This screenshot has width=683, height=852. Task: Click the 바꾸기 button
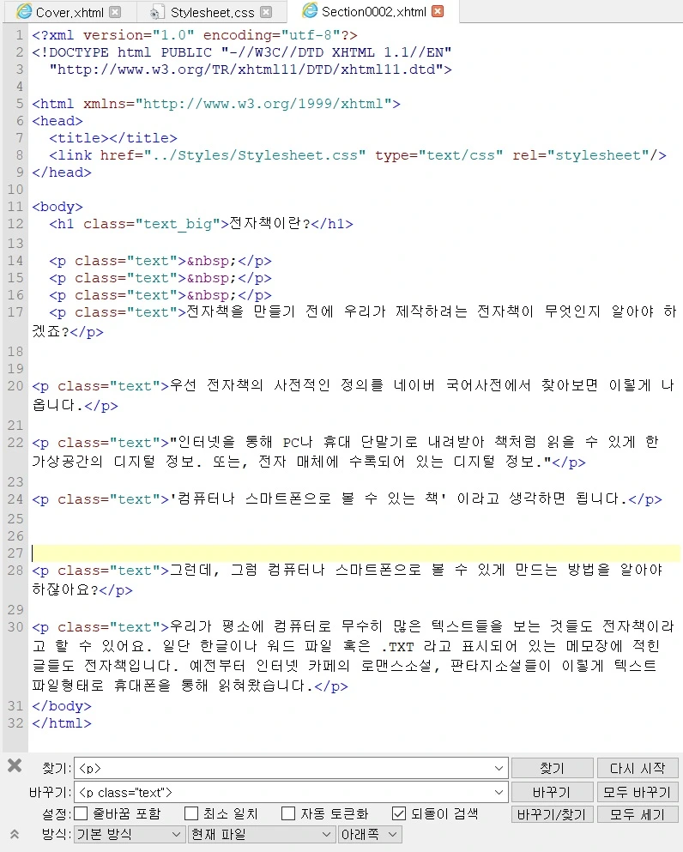coord(552,792)
